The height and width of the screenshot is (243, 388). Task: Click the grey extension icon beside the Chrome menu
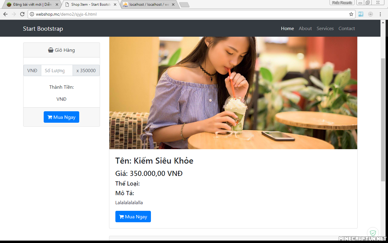(x=371, y=14)
